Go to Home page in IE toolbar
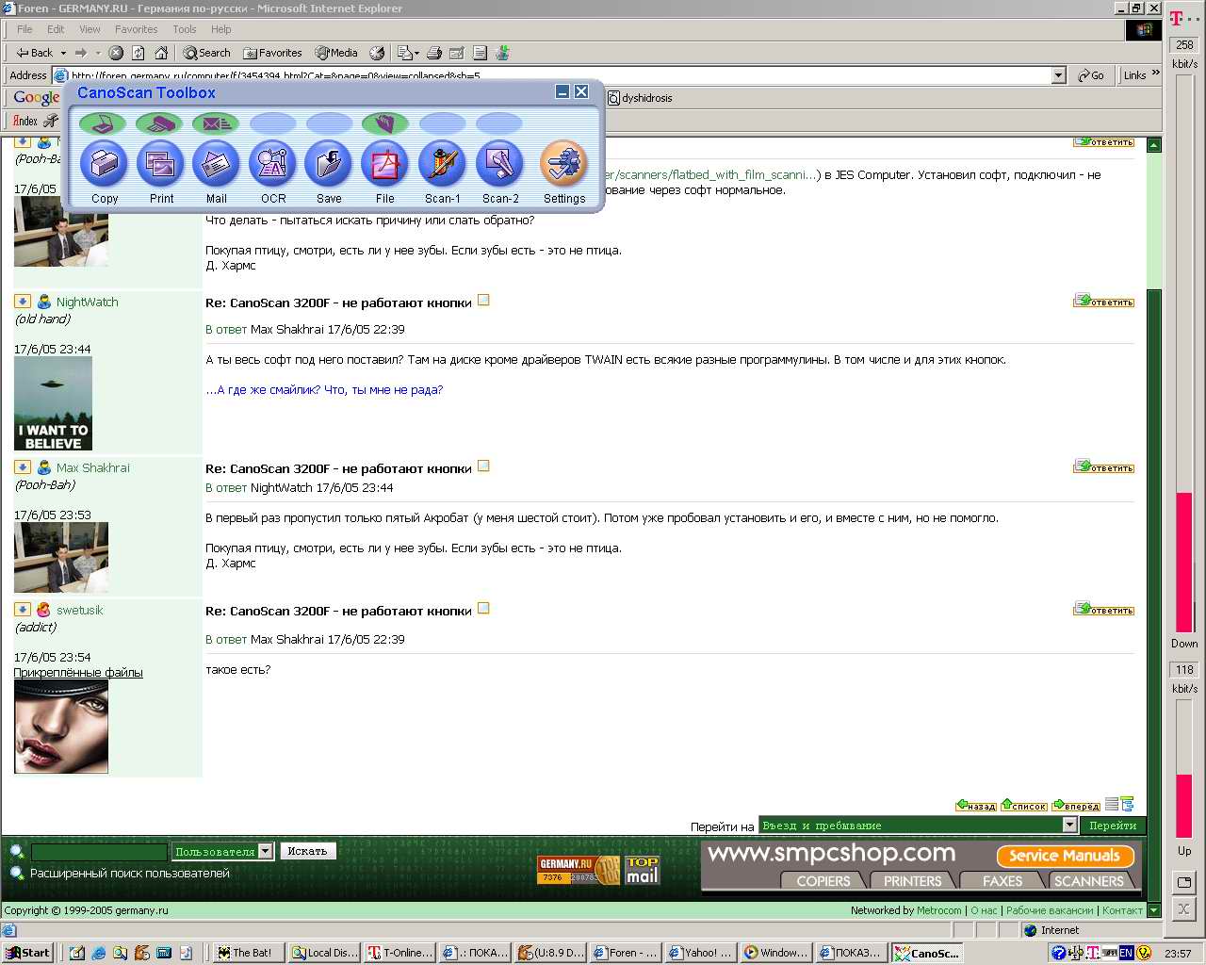 161,53
